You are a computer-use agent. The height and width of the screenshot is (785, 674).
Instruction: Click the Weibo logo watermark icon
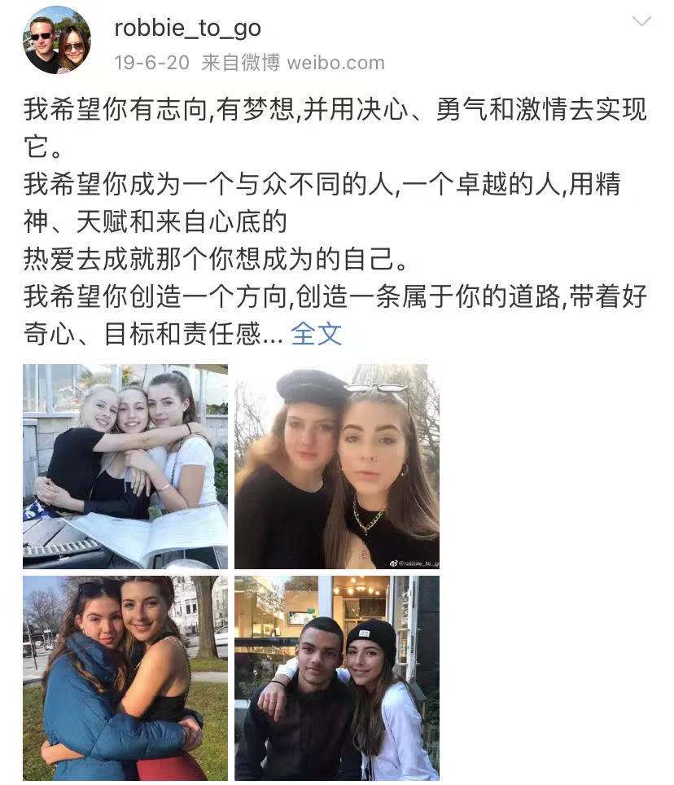(x=394, y=564)
